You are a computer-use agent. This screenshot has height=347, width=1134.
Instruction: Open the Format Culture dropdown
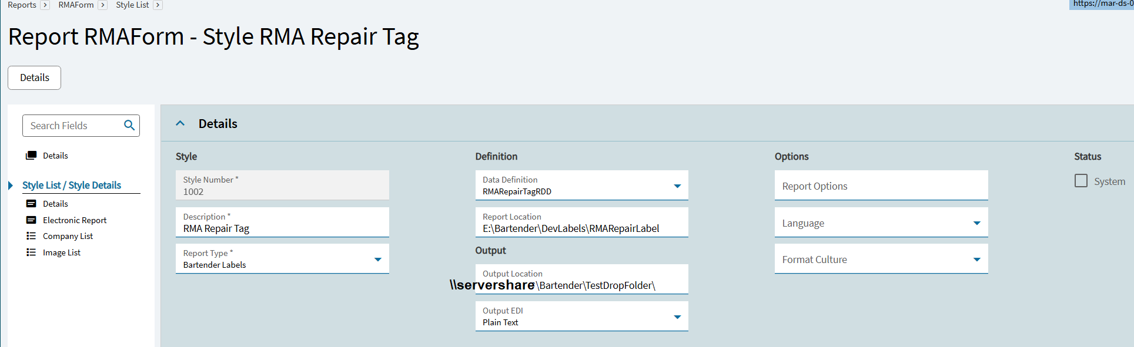pyautogui.click(x=976, y=260)
